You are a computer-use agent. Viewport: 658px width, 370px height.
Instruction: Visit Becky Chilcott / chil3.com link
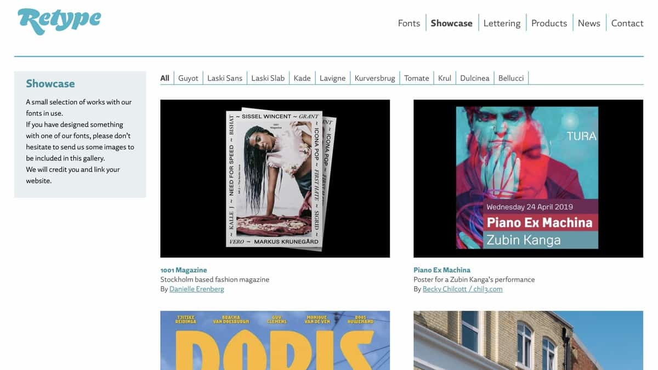pyautogui.click(x=463, y=289)
